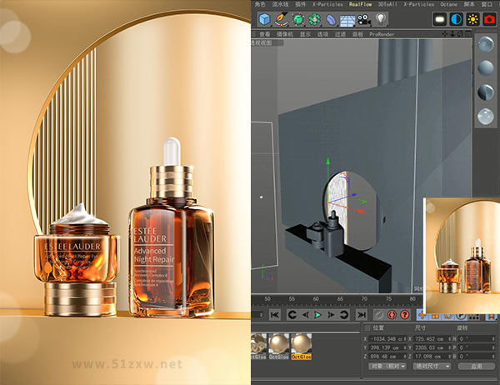Click viewport orbit rotate navigation icon
Screen dimensions: 500x385
click(x=461, y=34)
